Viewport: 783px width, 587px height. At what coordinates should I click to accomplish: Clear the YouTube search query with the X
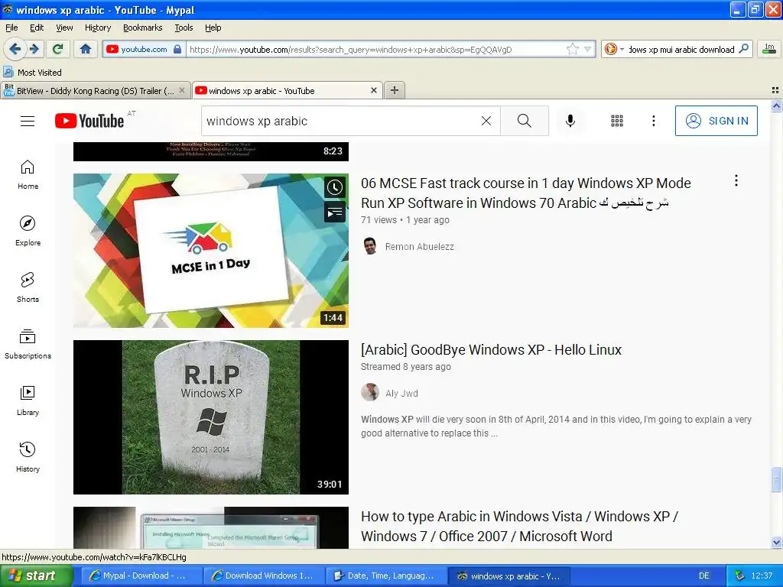(x=486, y=121)
